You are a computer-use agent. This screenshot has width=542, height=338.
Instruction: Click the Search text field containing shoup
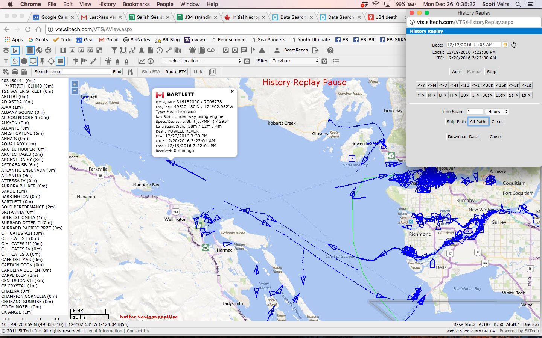(81, 72)
